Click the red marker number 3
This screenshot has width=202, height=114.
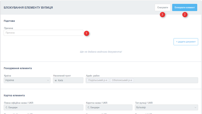click(x=162, y=15)
